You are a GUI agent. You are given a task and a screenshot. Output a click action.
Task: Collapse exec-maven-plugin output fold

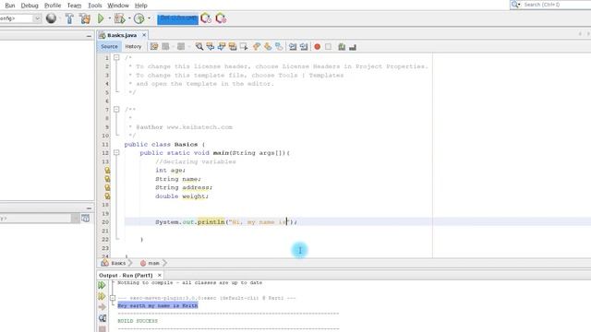[113, 298]
